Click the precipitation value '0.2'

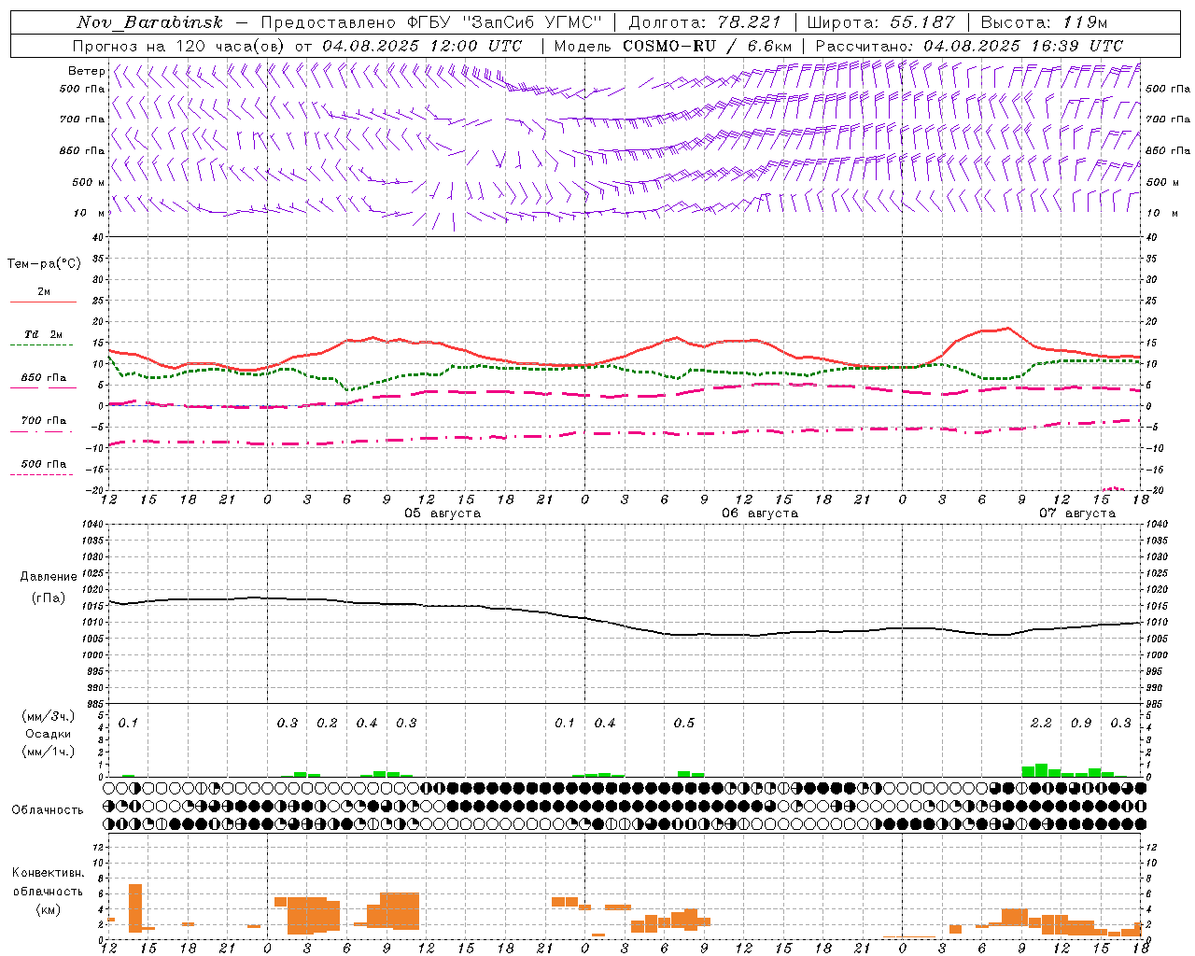(327, 724)
